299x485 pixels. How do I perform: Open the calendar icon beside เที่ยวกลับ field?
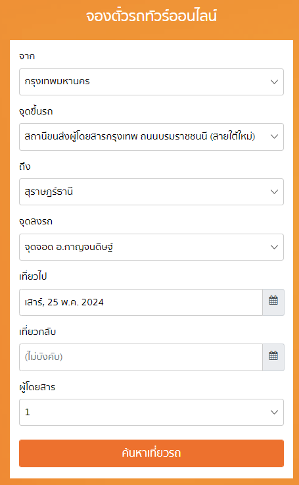[273, 357]
